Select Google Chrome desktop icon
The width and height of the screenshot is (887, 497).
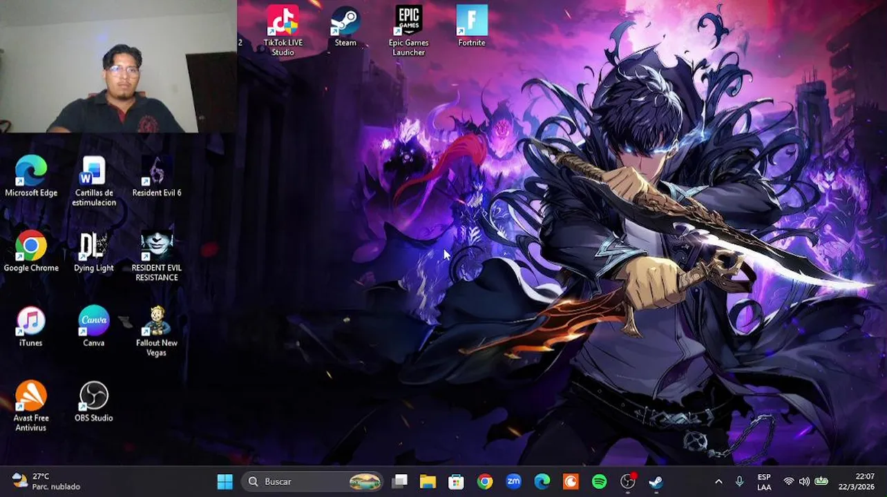[31, 251]
